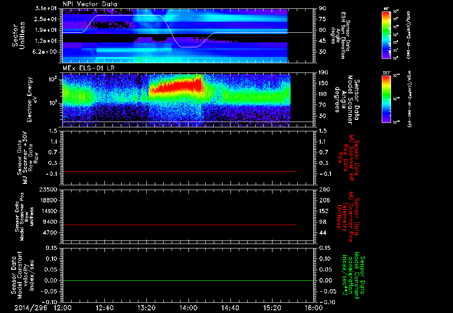
Task: Click the '23500' scanner position tick label
Action: pos(47,190)
